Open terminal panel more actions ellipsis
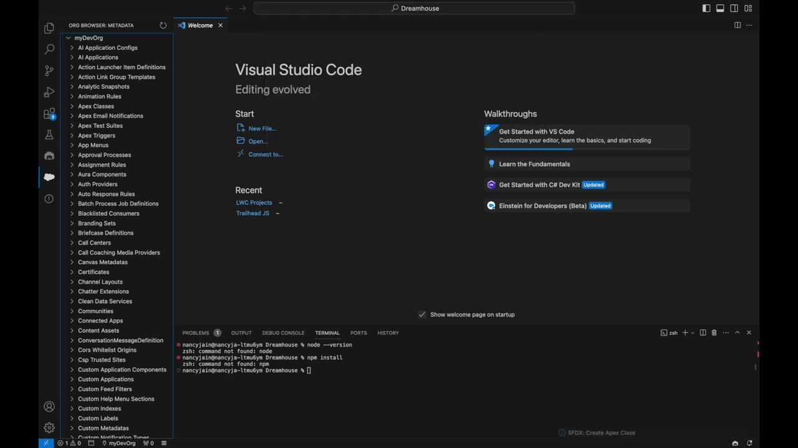 point(726,333)
